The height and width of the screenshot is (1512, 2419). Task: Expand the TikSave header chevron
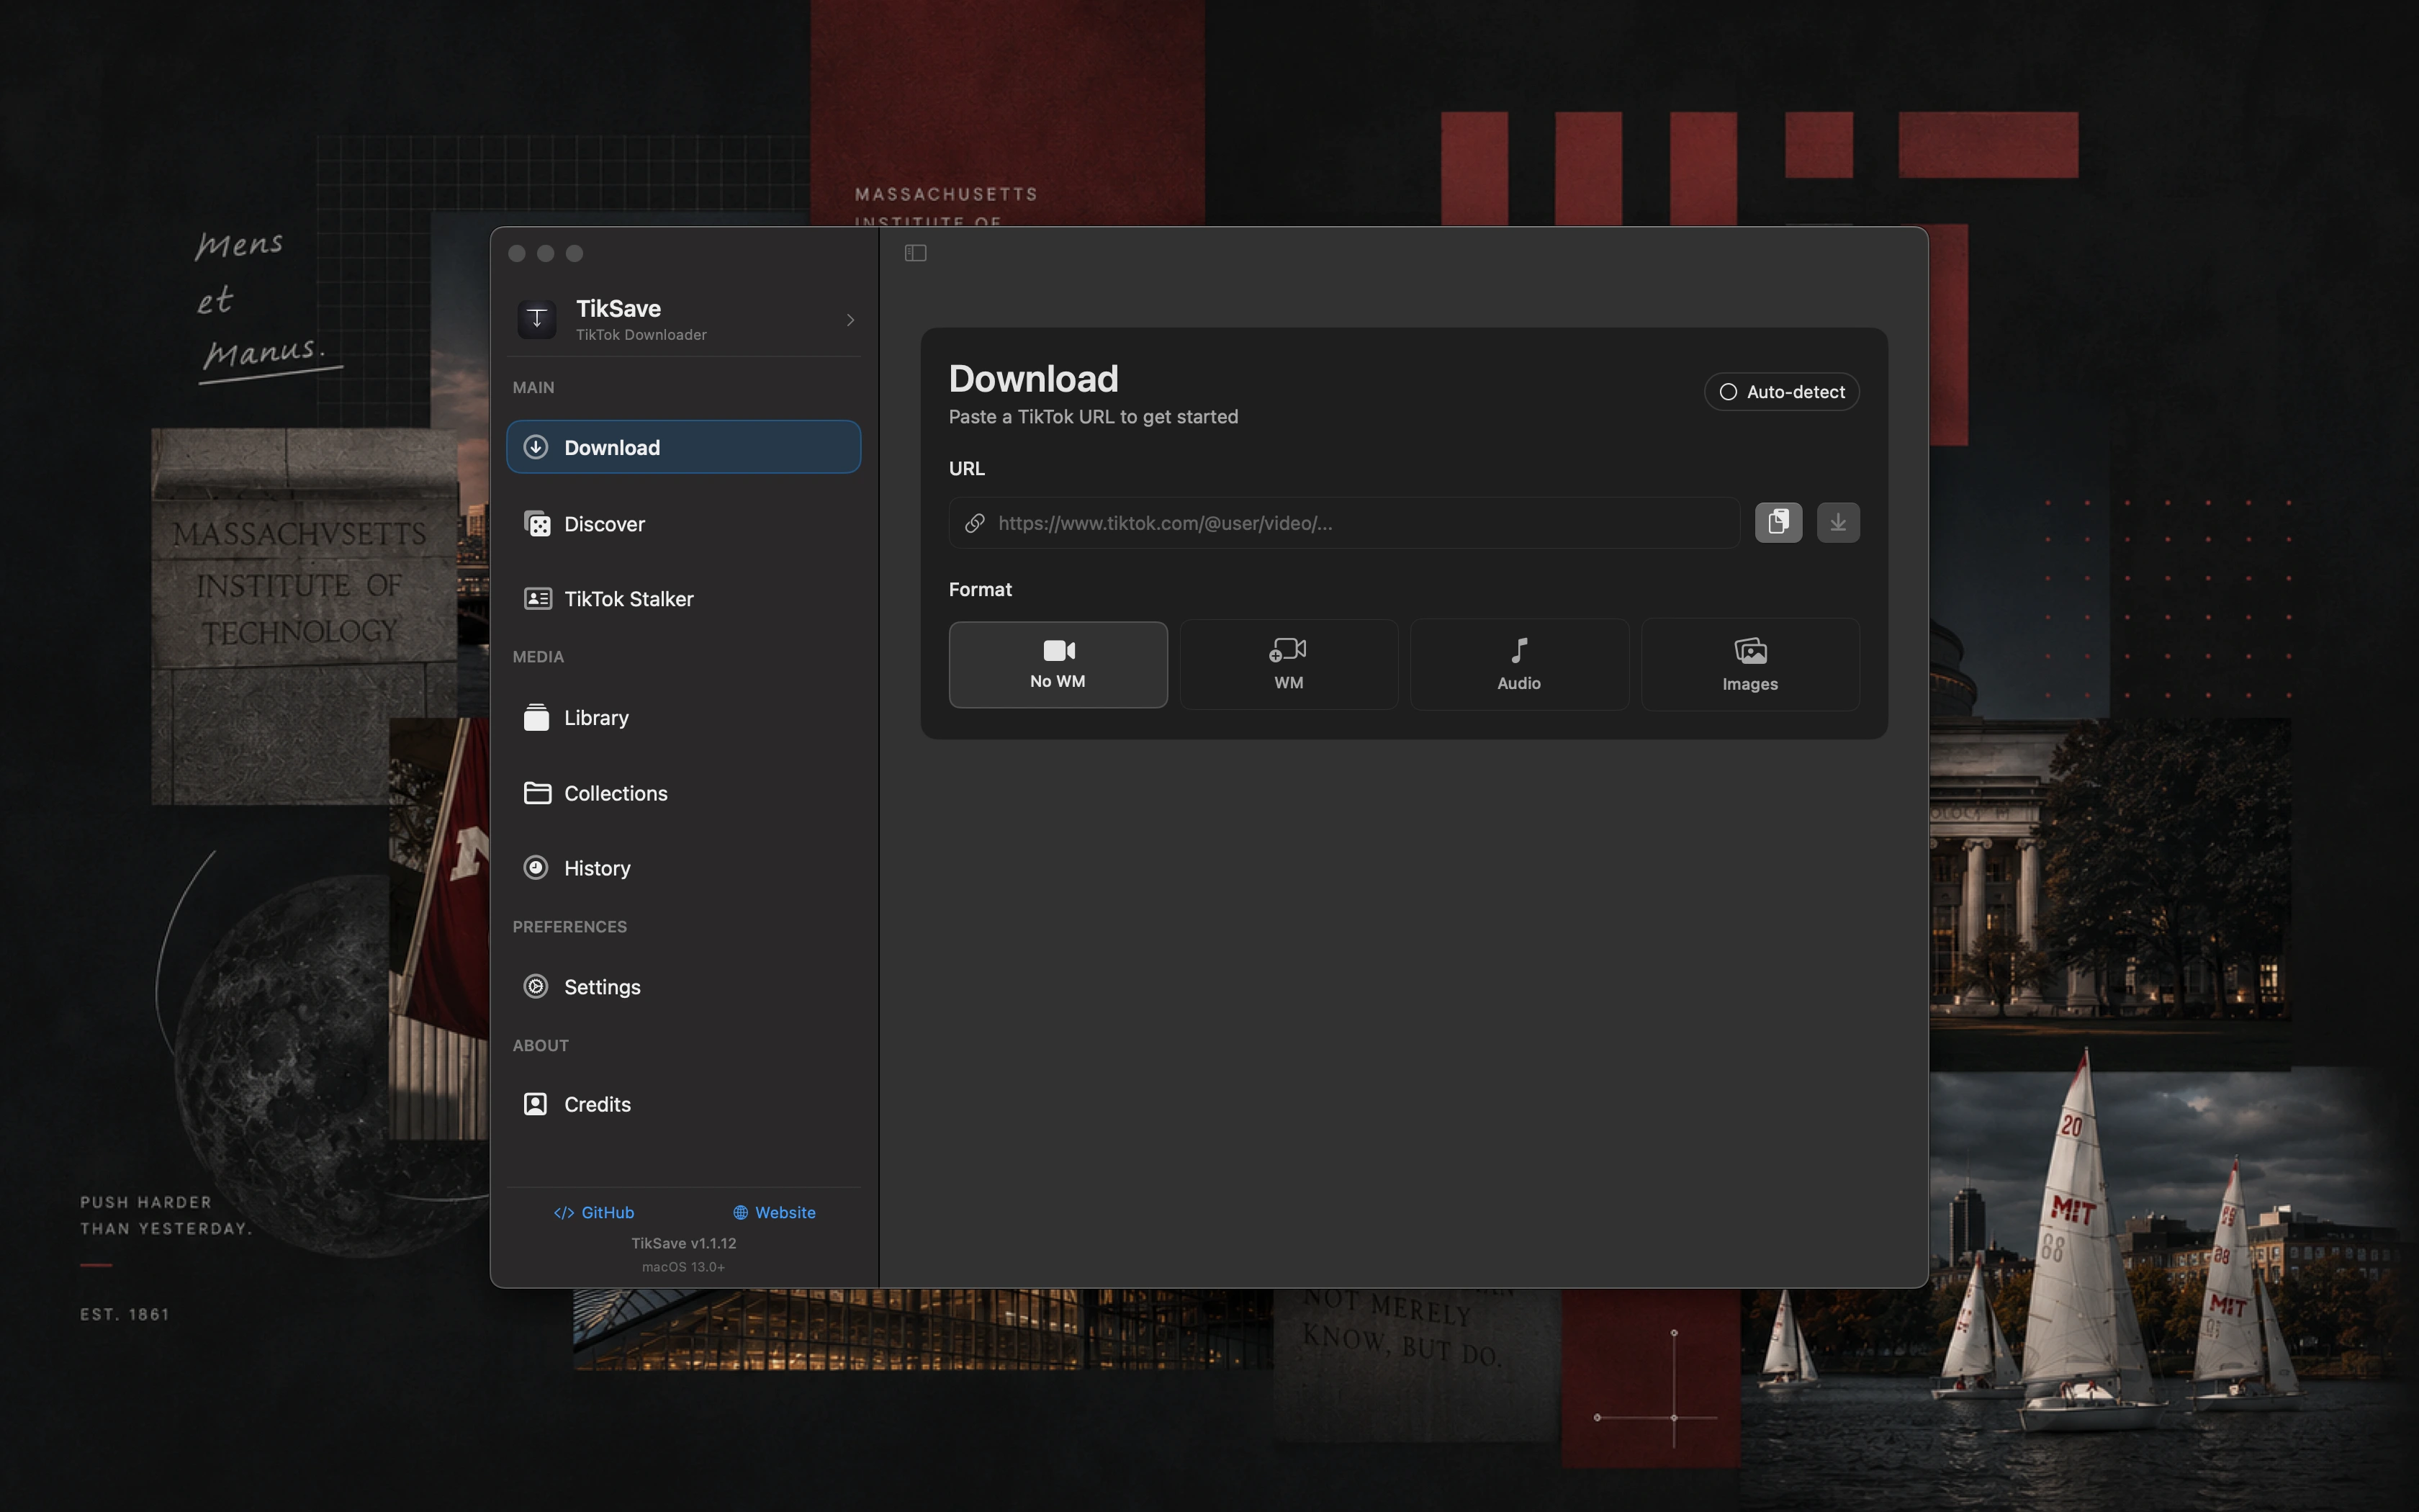[850, 320]
